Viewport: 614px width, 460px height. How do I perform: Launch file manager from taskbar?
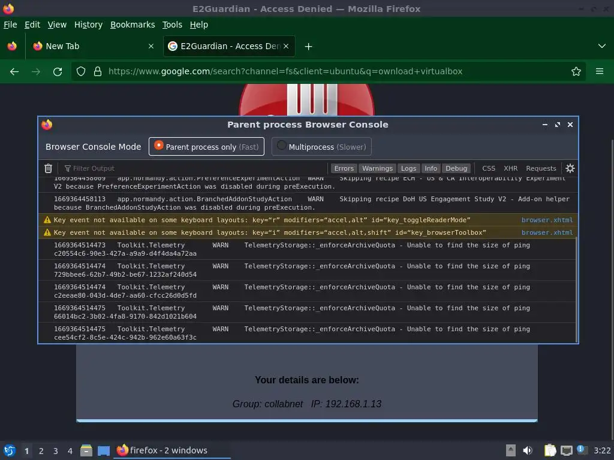coord(86,450)
